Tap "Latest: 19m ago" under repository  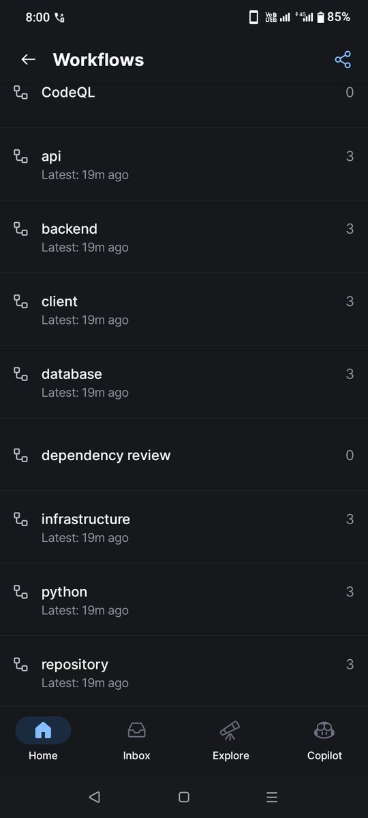[85, 683]
